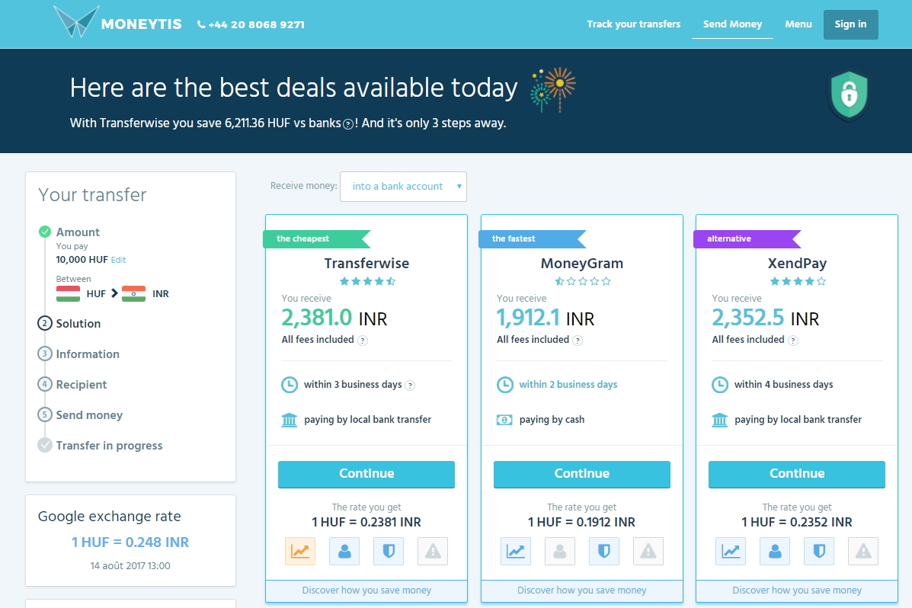Click the fireworks icon beside the headline
Image resolution: width=912 pixels, height=608 pixels.
552,89
